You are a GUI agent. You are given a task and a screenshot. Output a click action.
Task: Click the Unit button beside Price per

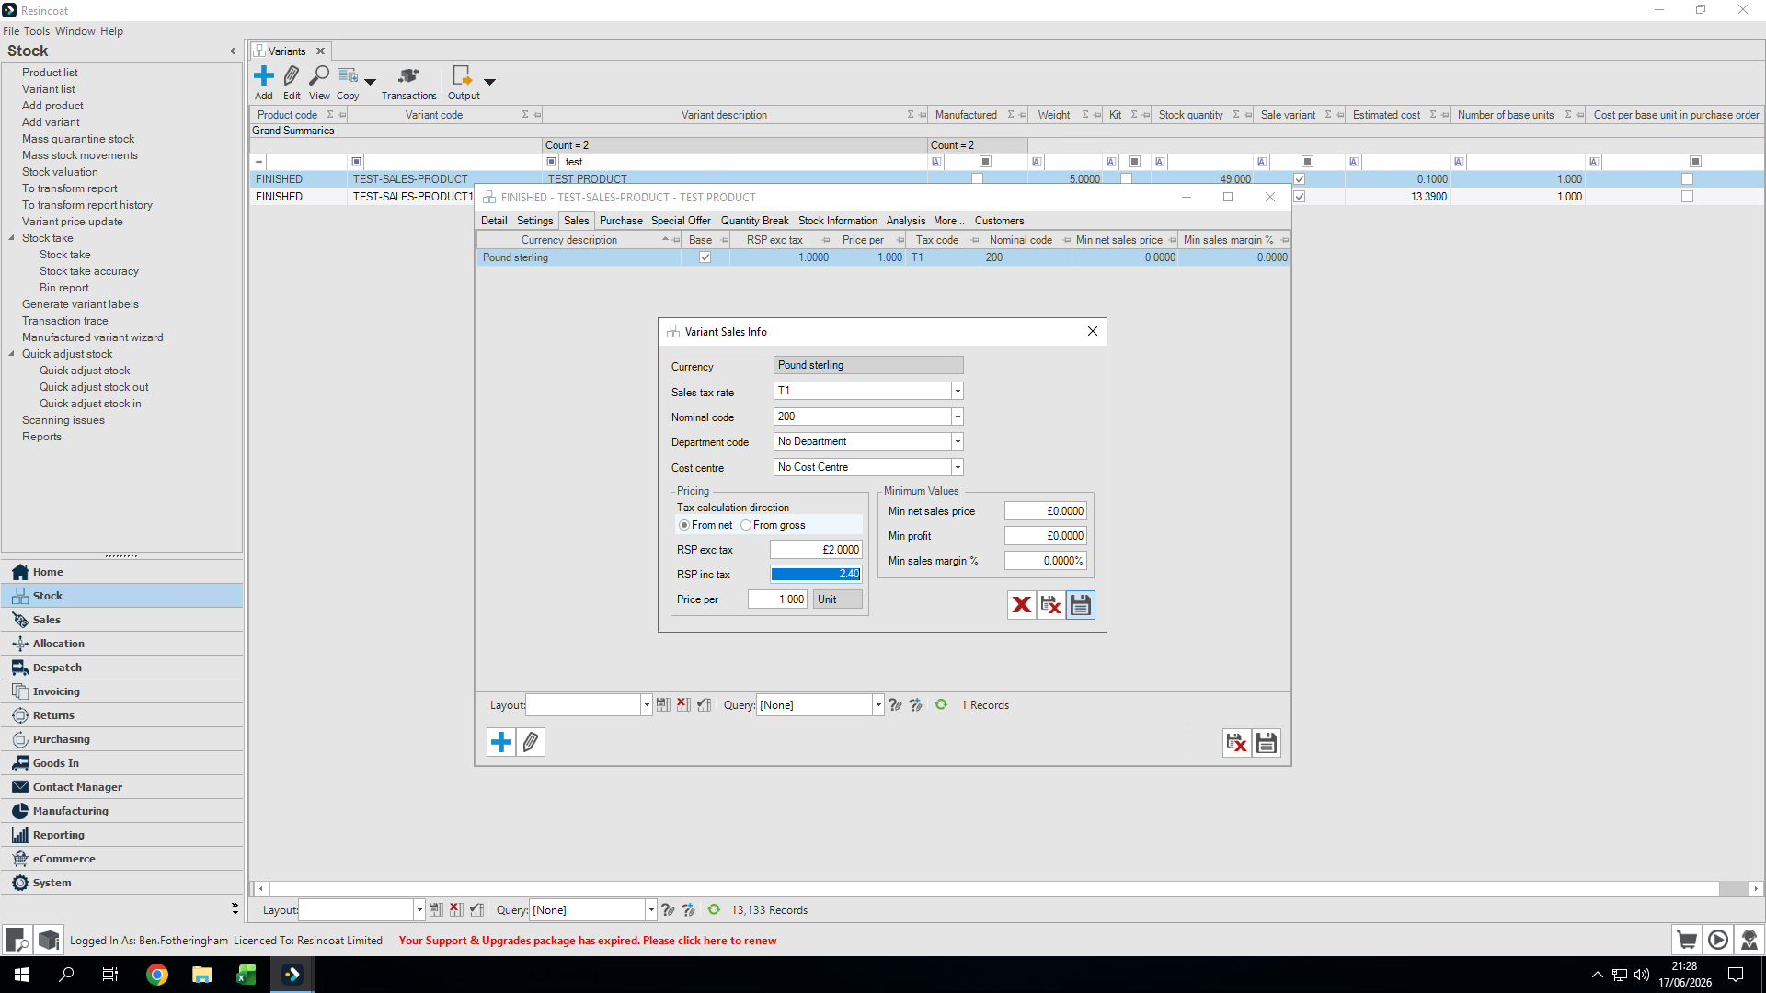point(838,599)
